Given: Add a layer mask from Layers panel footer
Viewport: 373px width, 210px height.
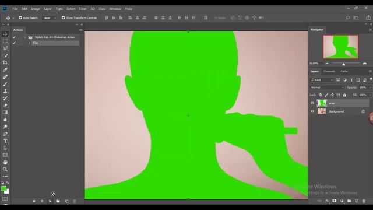Looking at the screenshot, I should pos(334,201).
